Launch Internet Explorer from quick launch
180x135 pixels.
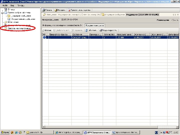(16, 132)
